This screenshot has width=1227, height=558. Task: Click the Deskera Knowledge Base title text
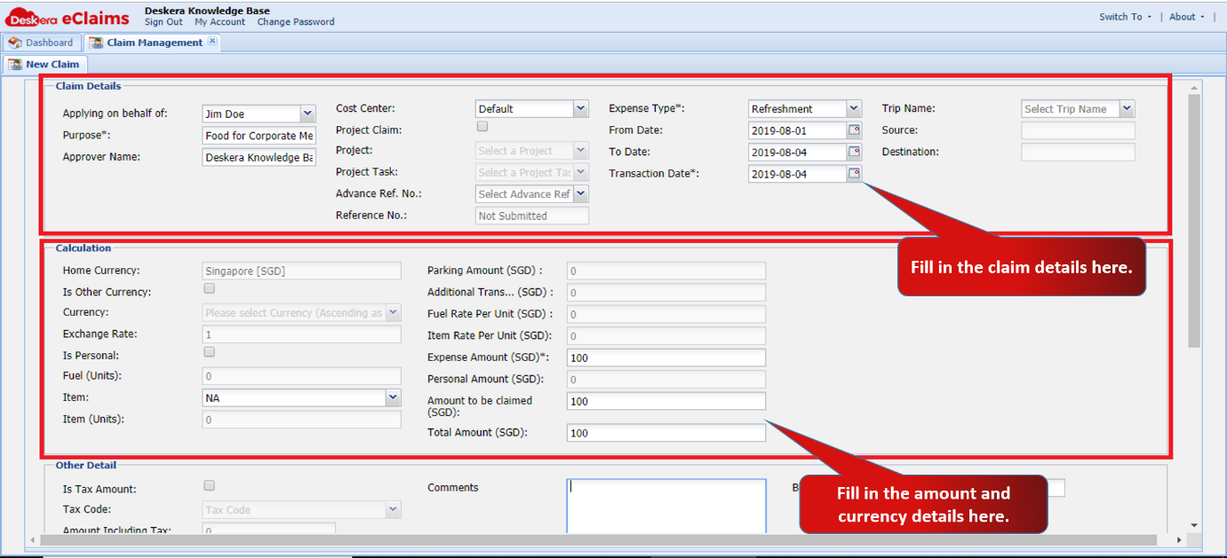pyautogui.click(x=207, y=11)
